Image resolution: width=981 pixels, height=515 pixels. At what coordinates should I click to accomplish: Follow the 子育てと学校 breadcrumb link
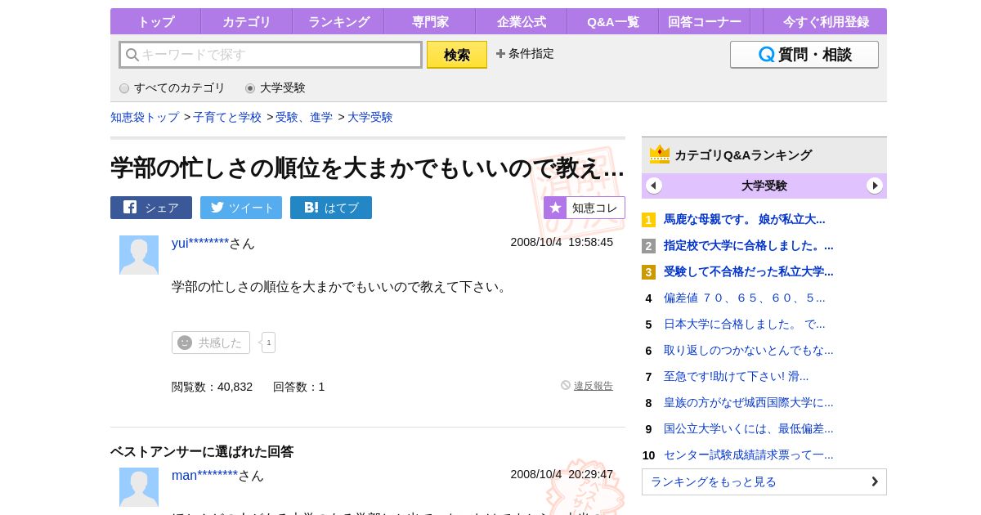227,117
